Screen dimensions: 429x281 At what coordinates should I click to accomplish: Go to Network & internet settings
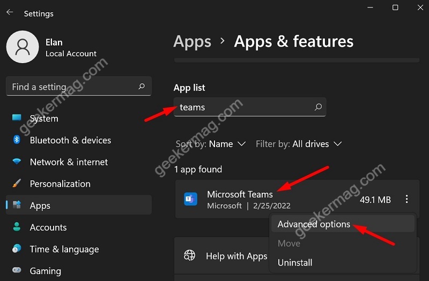pos(79,162)
